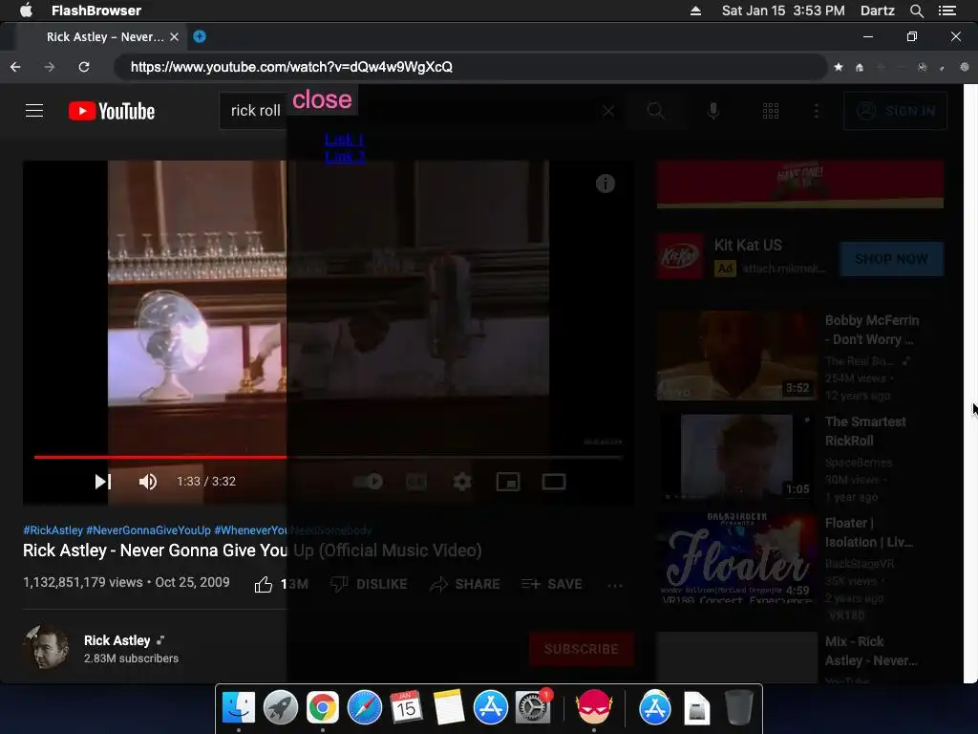Click the URL address bar
The width and height of the screenshot is (978, 734).
470,67
